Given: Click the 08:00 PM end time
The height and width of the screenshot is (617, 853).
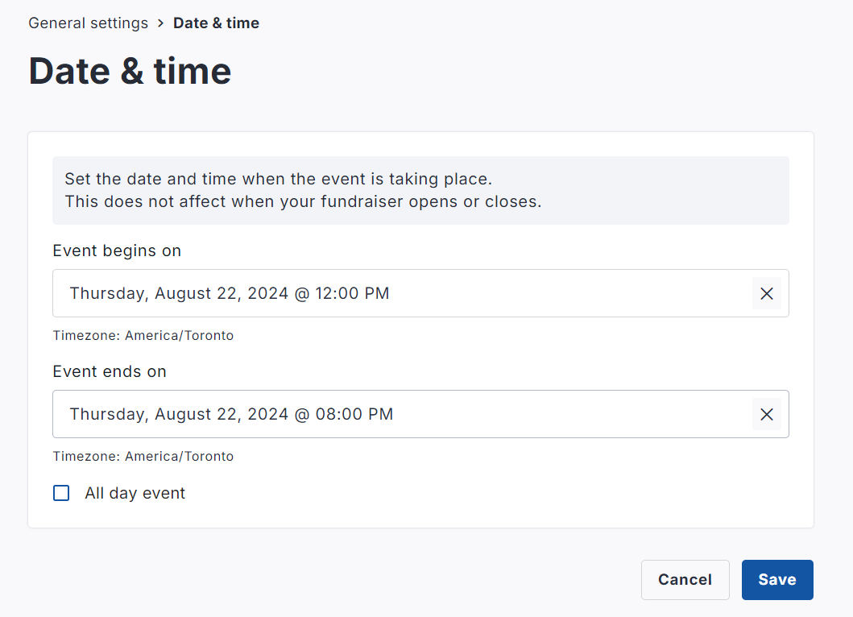Looking at the screenshot, I should 354,414.
